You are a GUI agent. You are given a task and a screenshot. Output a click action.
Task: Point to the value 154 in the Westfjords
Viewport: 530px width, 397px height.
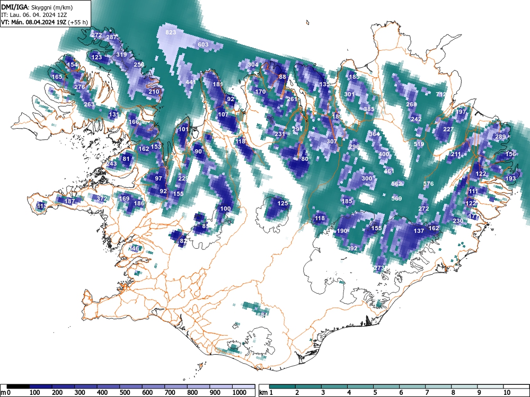72,65
